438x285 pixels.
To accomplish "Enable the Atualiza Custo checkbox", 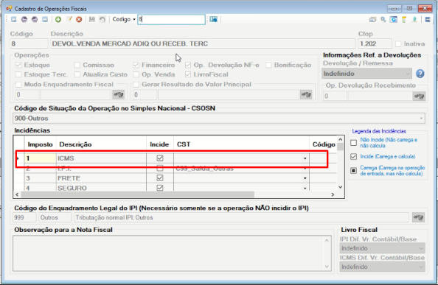I will [x=77, y=74].
